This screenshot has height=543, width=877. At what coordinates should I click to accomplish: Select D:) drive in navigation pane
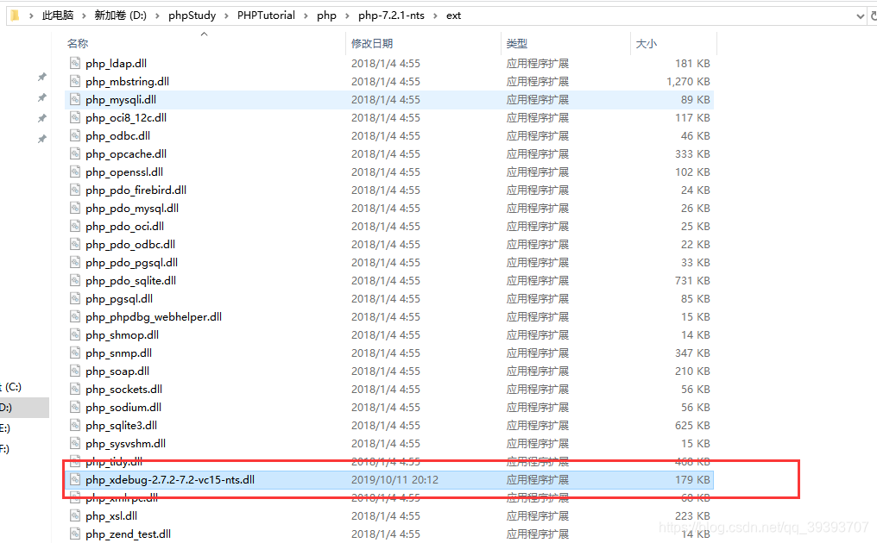7,407
